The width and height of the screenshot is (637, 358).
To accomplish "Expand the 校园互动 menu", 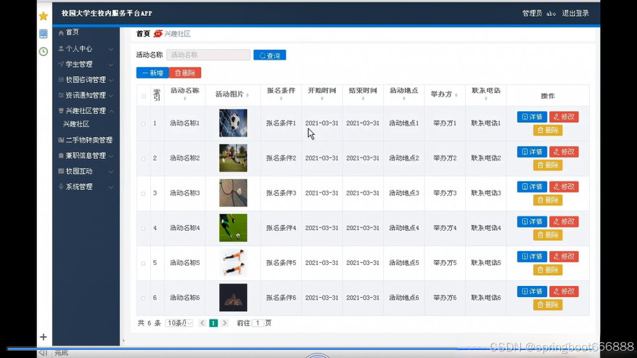I will (x=86, y=171).
